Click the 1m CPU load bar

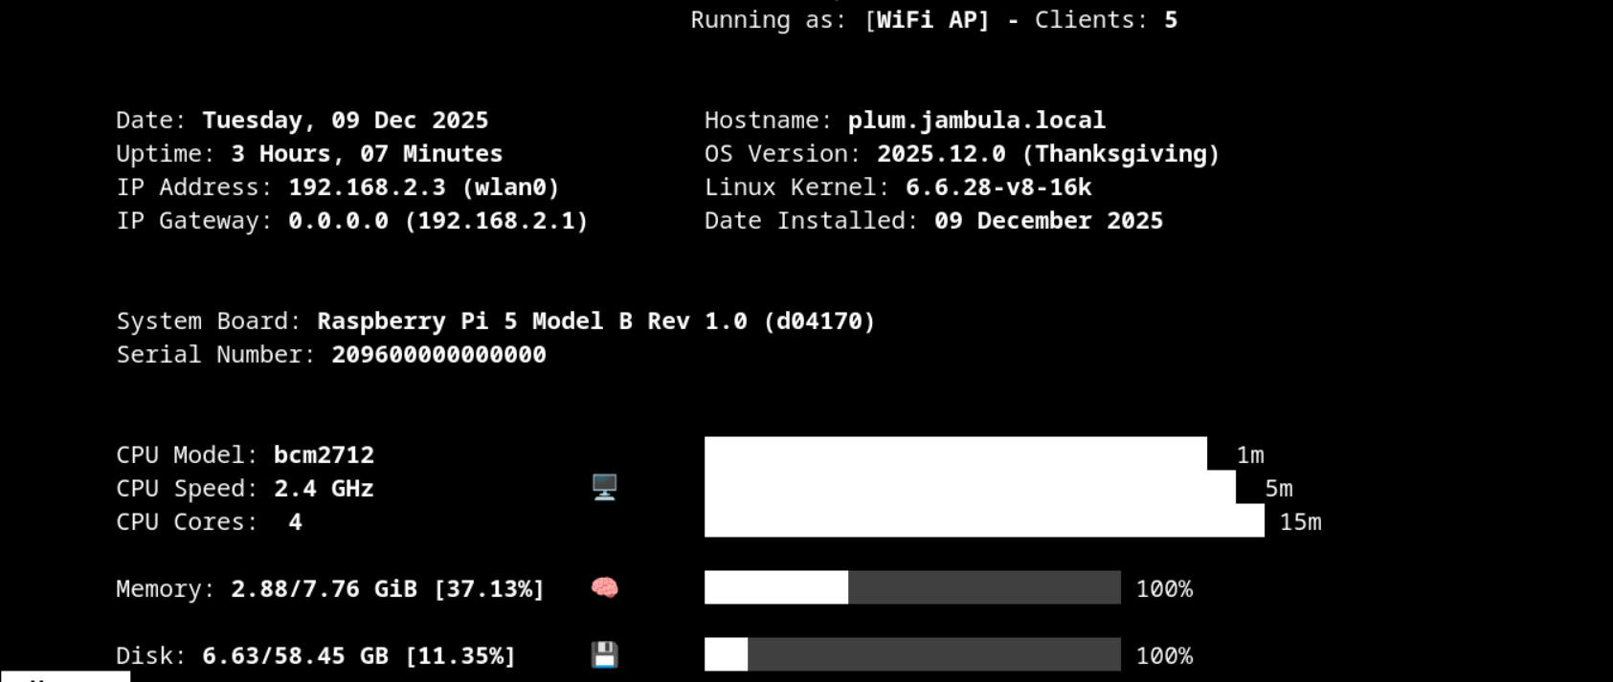point(954,453)
